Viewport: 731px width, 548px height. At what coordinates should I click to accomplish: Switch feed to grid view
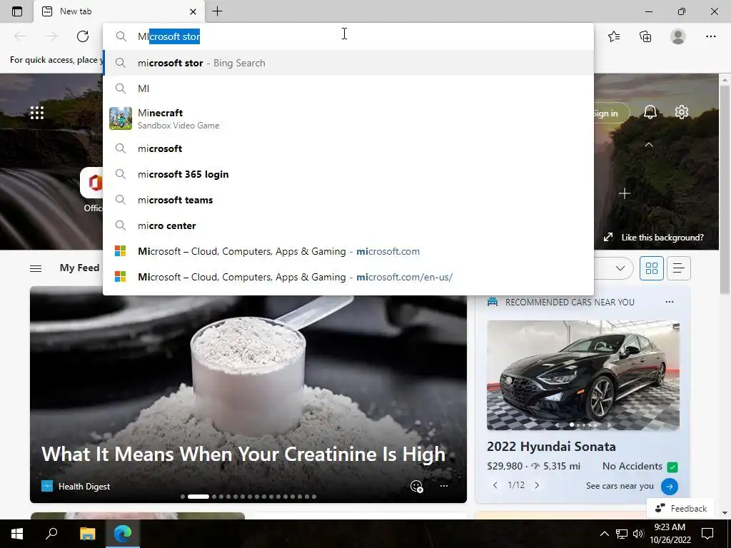pos(651,268)
